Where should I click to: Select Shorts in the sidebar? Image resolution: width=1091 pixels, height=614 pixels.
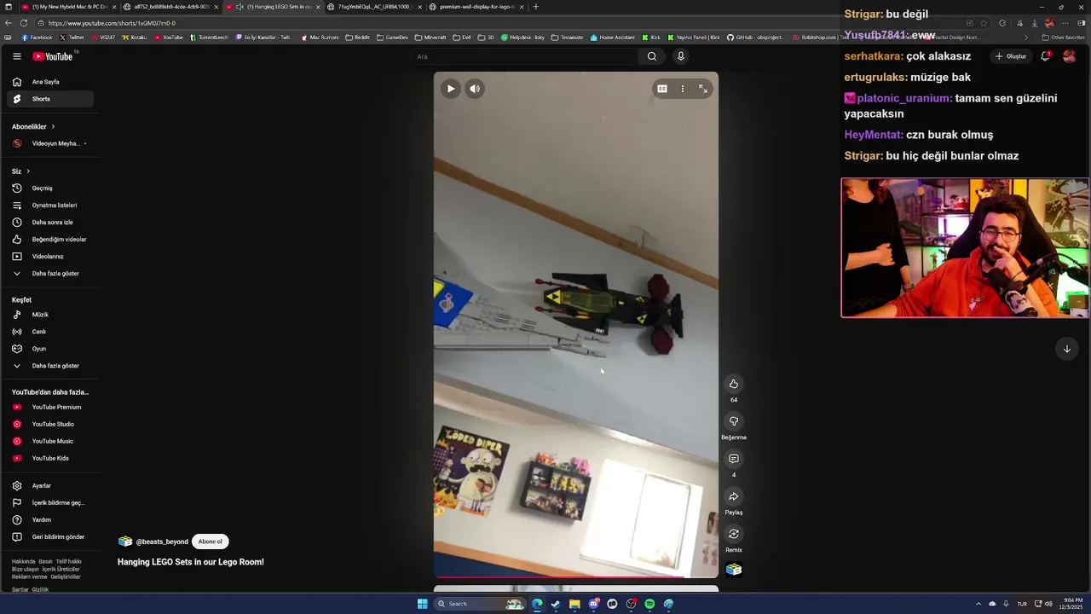point(50,99)
